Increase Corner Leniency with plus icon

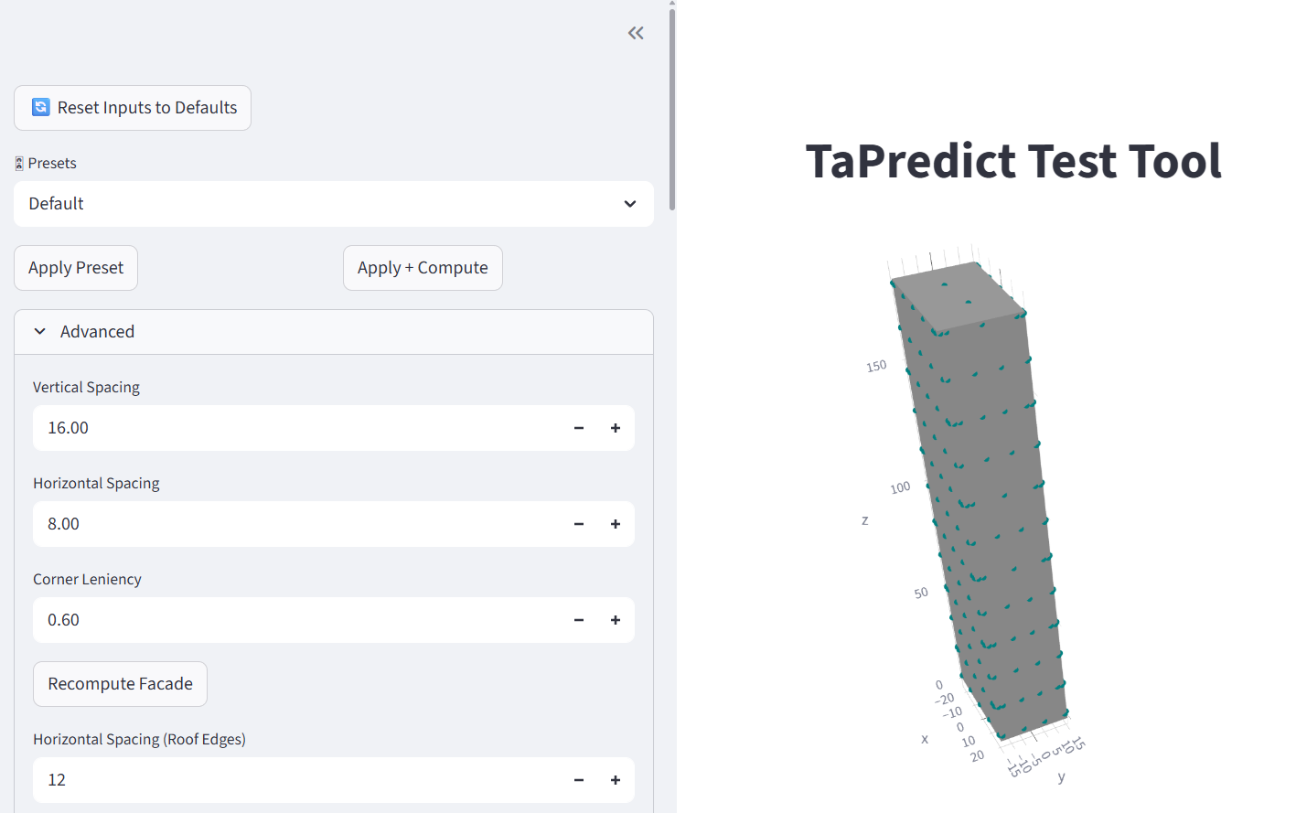coord(616,620)
